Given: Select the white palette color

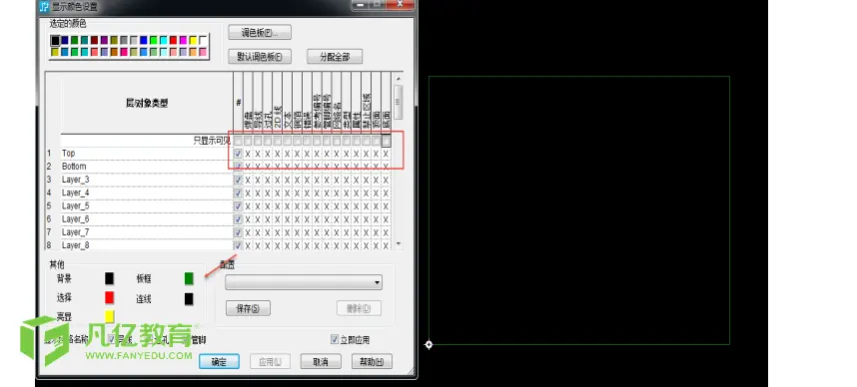Looking at the screenshot, I should coord(203,40).
